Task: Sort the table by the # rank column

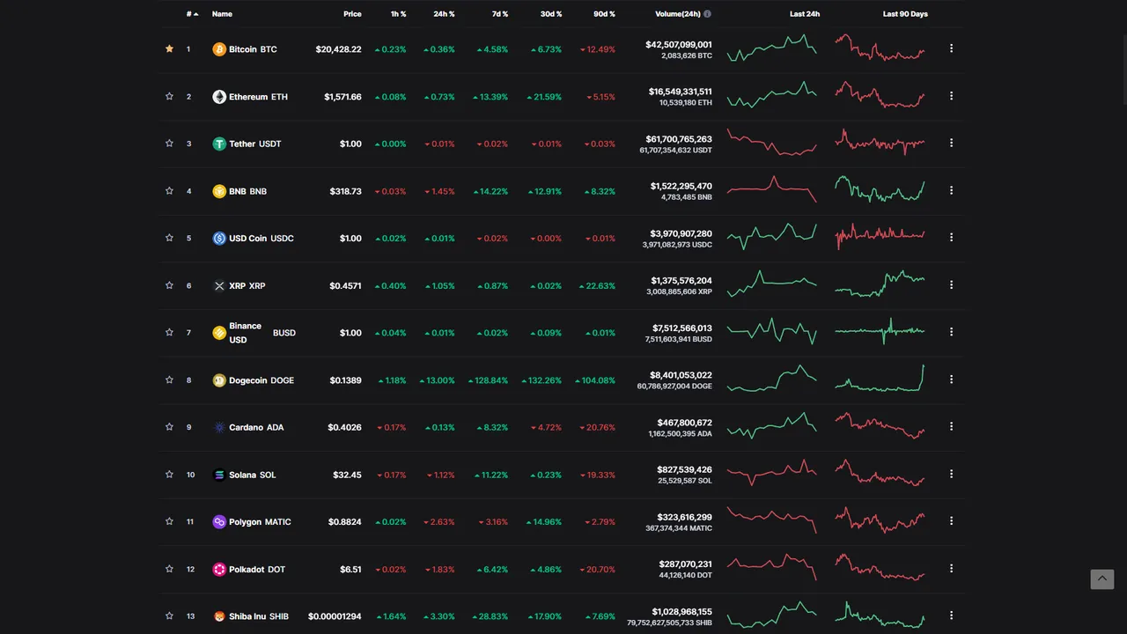Action: pos(192,14)
